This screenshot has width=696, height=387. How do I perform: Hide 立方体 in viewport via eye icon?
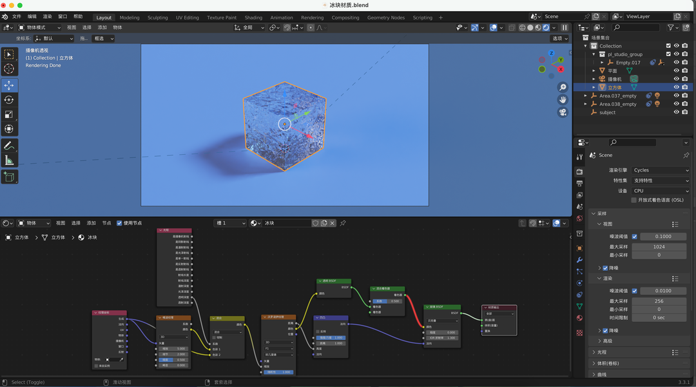pos(677,87)
